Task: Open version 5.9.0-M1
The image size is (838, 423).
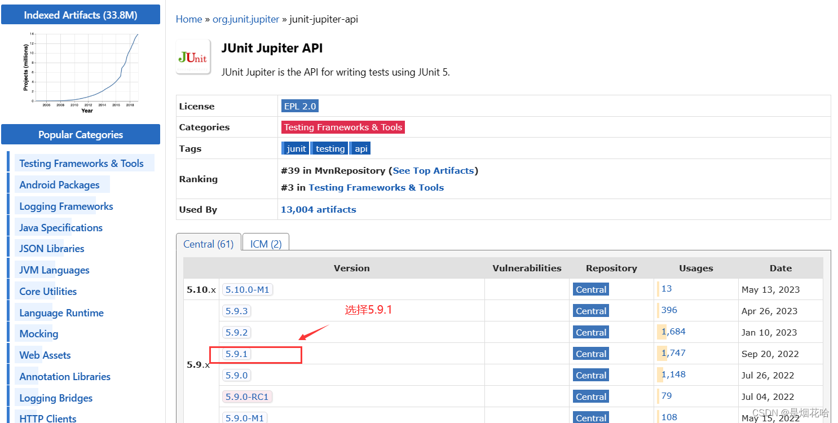Action: pos(245,418)
